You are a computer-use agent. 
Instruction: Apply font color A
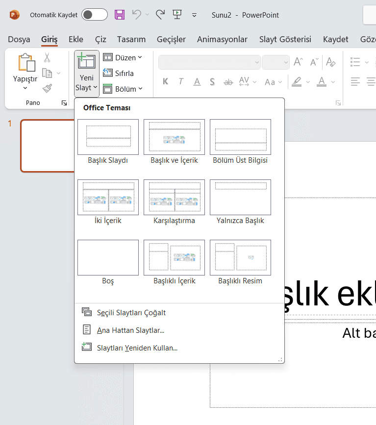(x=322, y=81)
